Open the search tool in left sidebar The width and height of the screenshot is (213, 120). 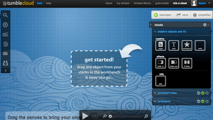[x=5, y=15]
